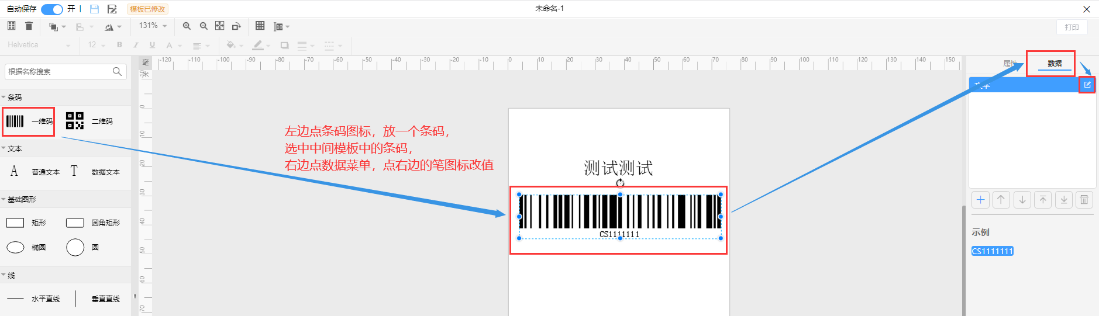Toggle italic text formatting
Image resolution: width=1099 pixels, height=316 pixels.
coord(136,45)
